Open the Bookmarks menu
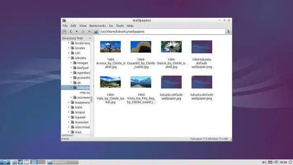The width and height of the screenshot is (293, 165). [97, 26]
